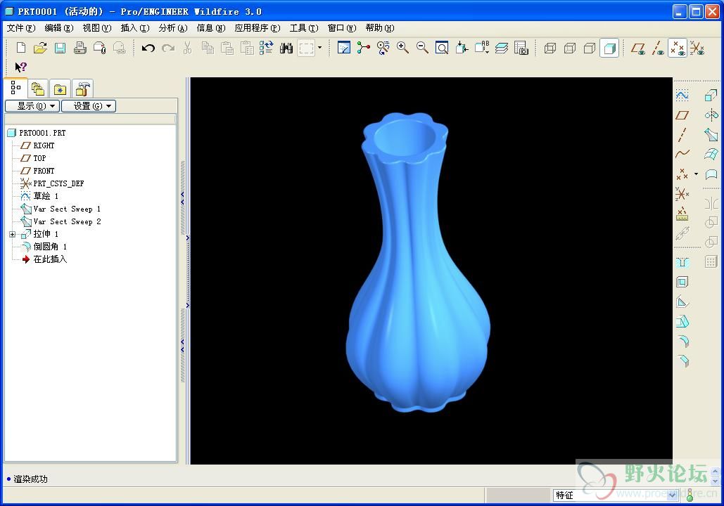The image size is (724, 506).
Task: Open the selection box tool dropdown arrow
Action: (x=319, y=48)
